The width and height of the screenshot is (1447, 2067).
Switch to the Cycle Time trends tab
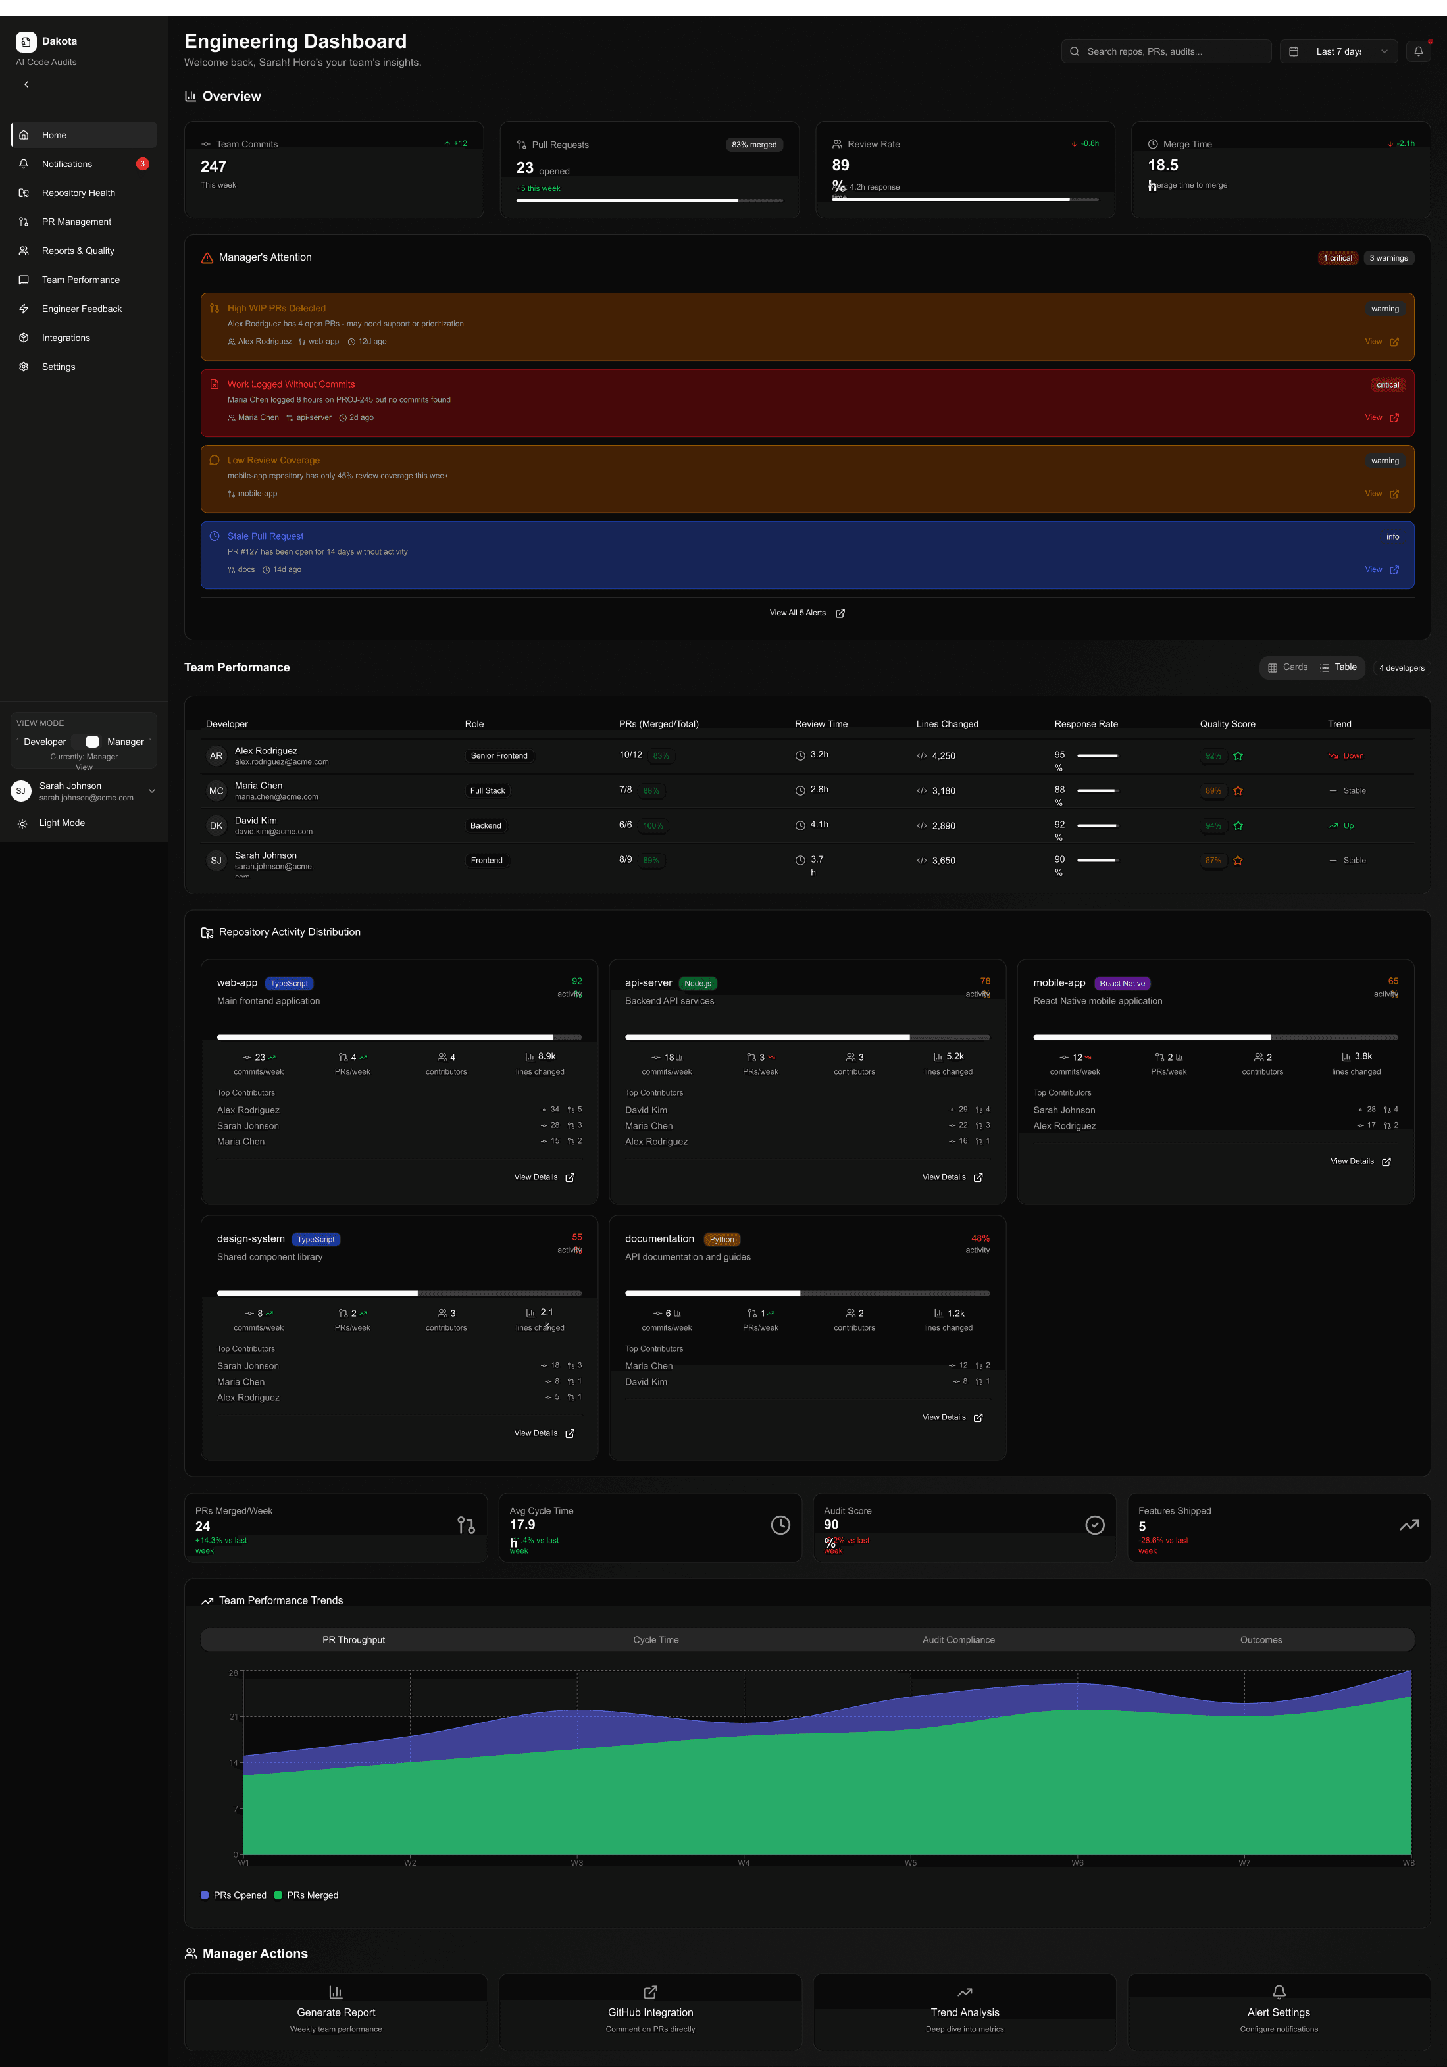click(x=655, y=1639)
